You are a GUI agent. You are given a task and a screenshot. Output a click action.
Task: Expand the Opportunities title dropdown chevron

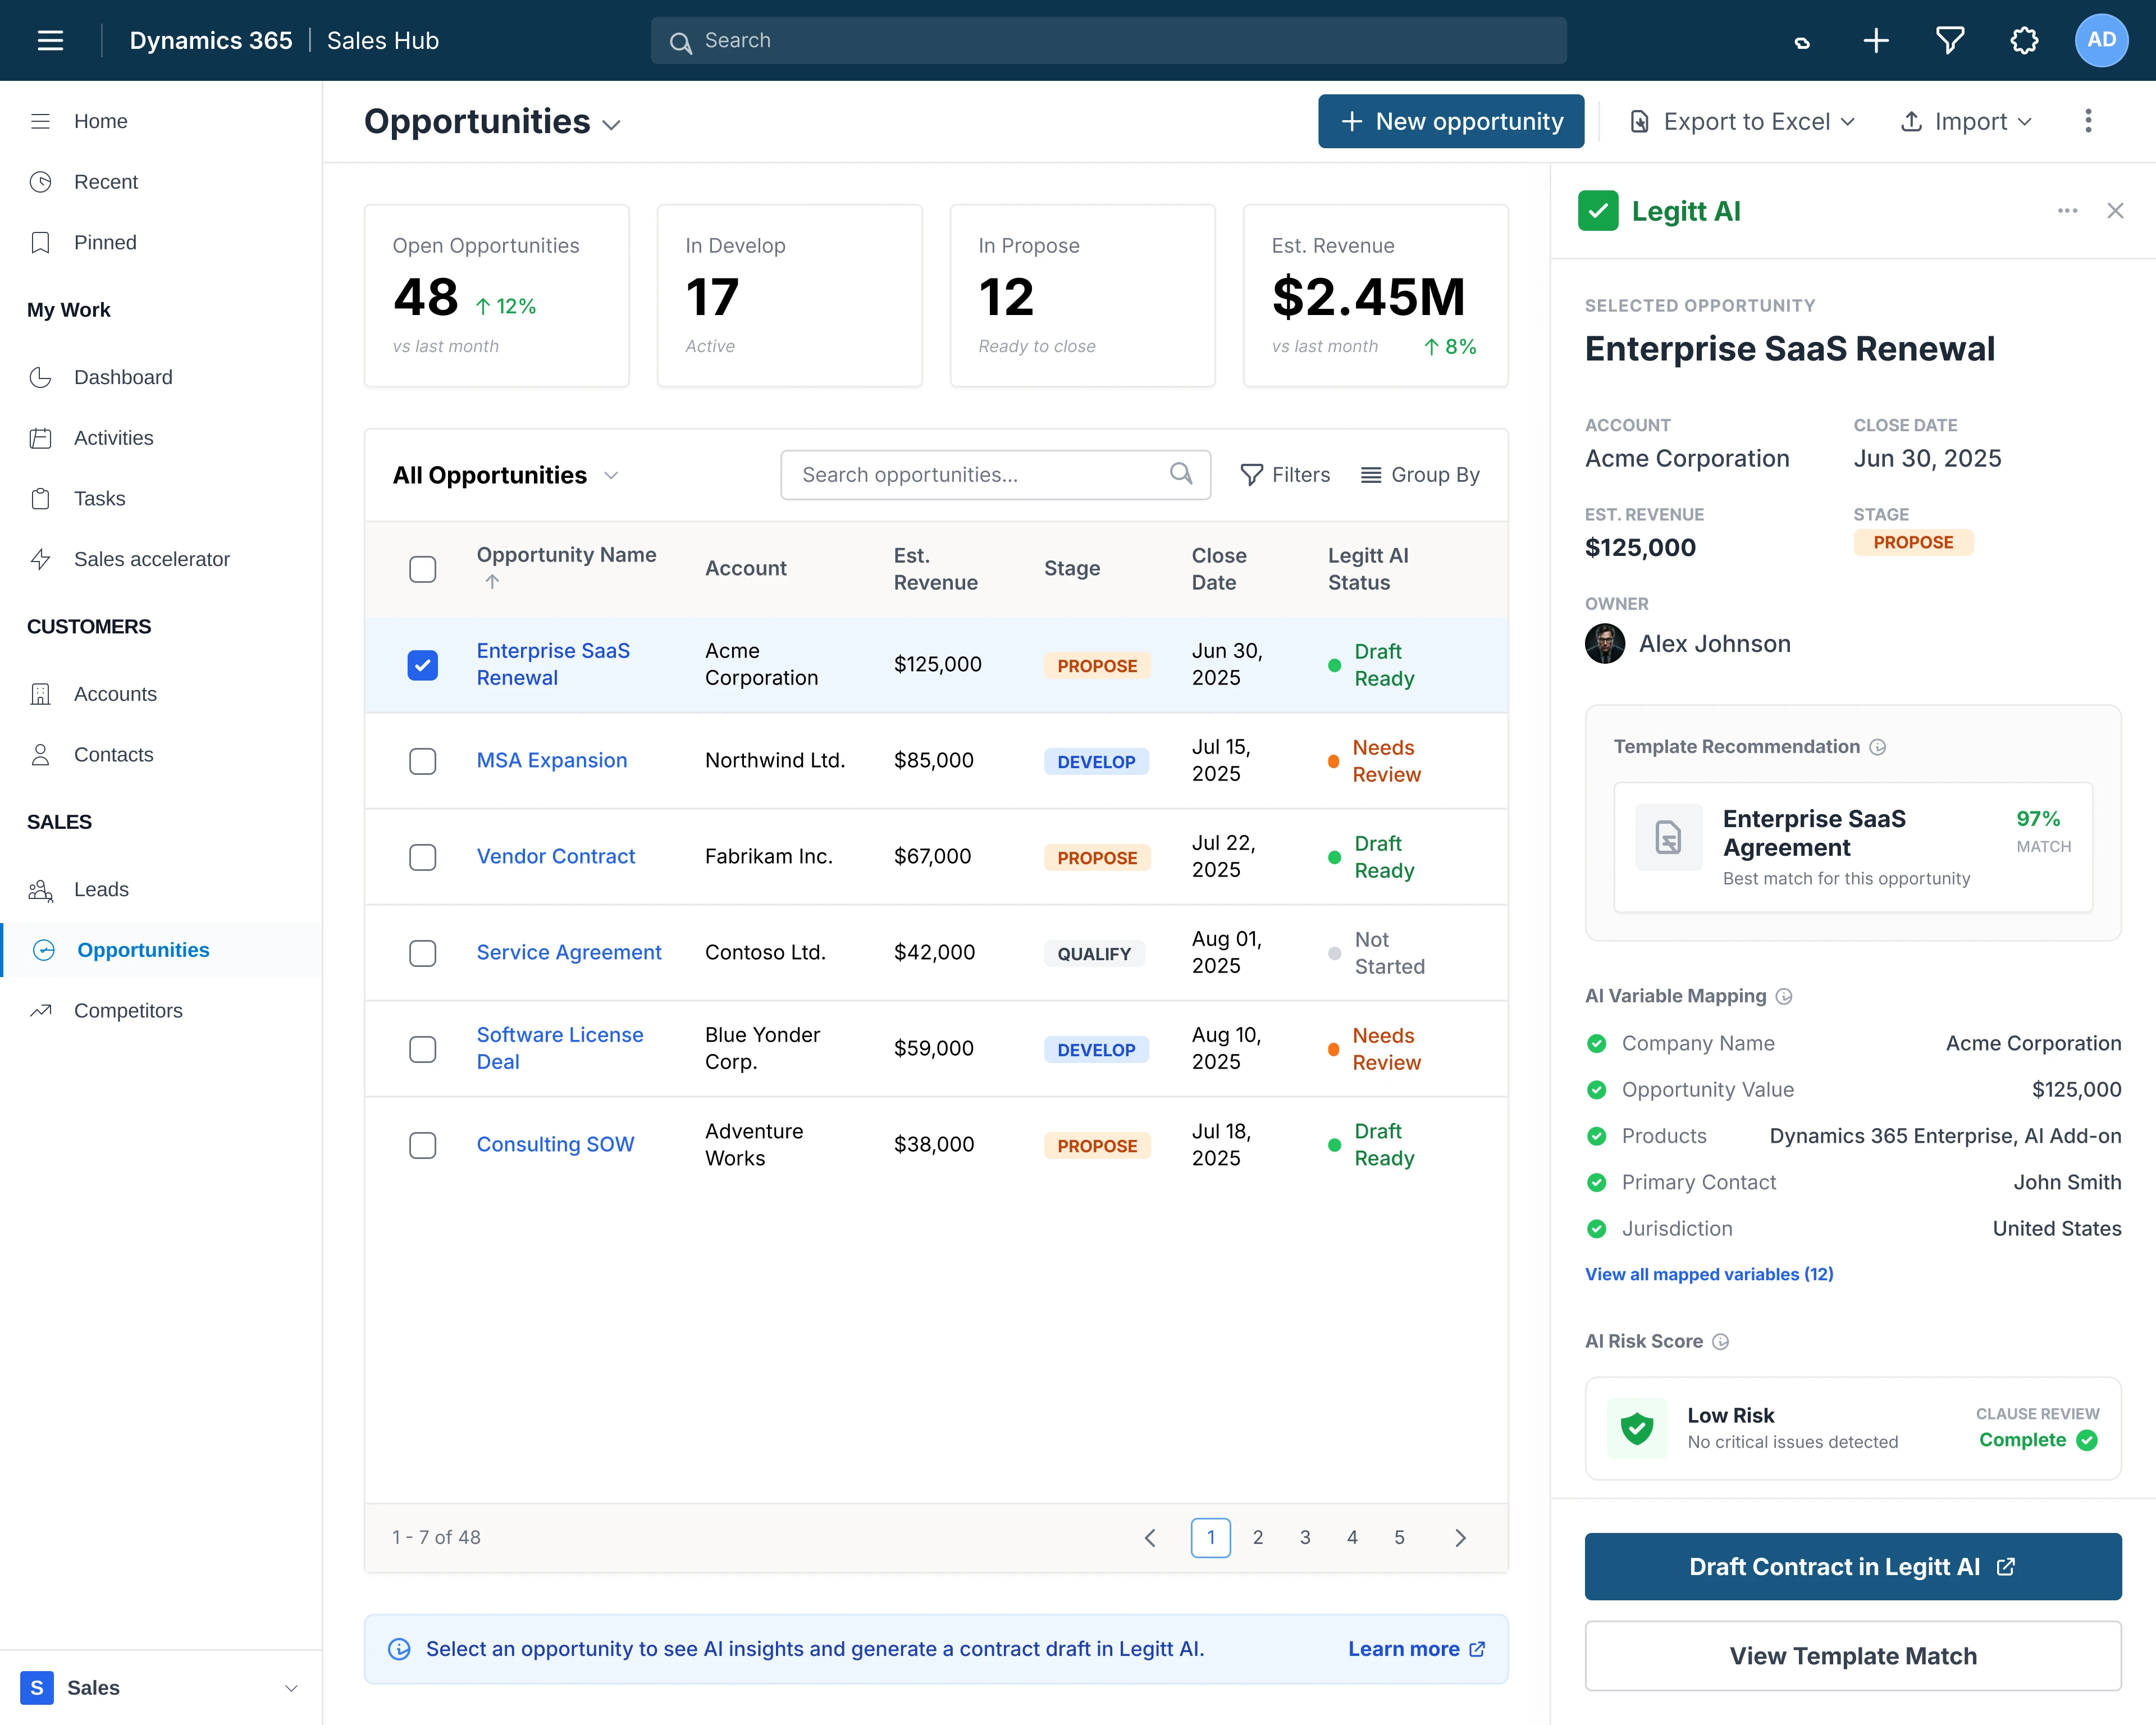click(x=612, y=125)
